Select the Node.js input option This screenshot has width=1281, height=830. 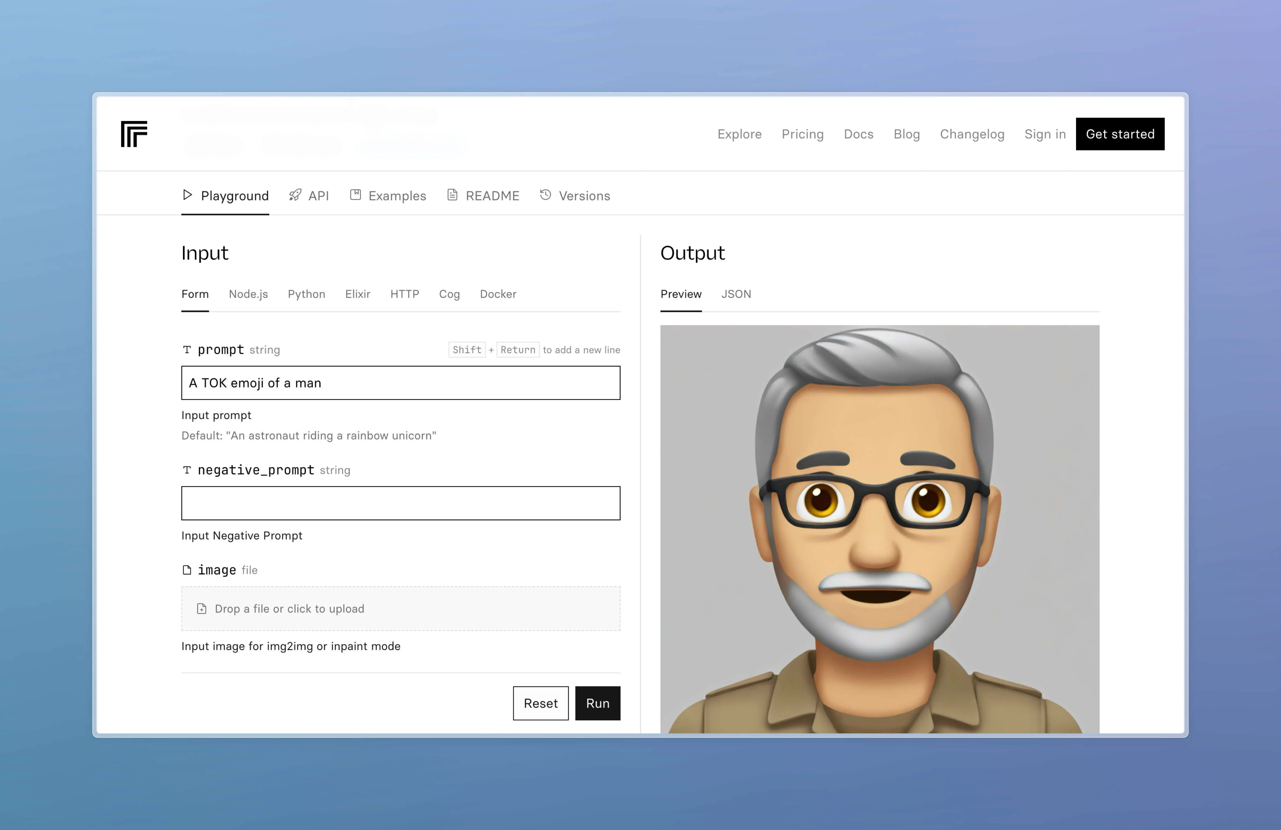(x=247, y=293)
